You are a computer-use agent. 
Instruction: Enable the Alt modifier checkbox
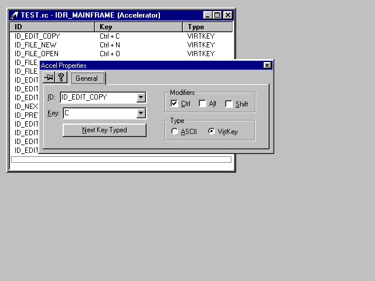[x=202, y=104]
